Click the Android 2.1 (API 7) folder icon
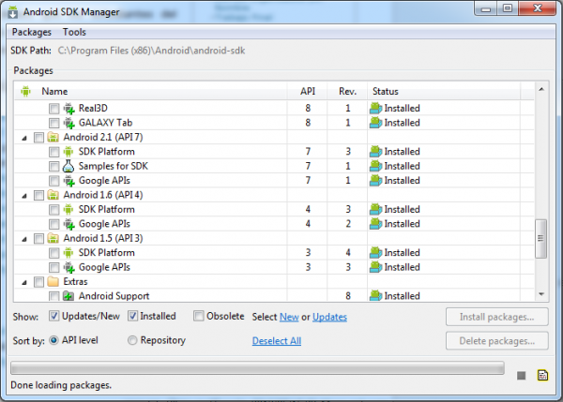Viewport: 563px width, 402px height. point(53,138)
